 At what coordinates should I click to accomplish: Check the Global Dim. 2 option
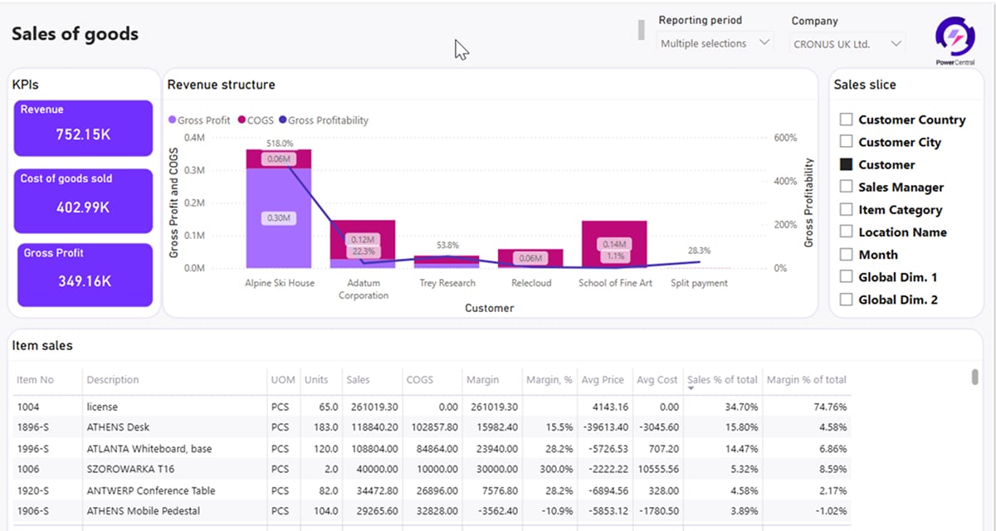tap(846, 299)
